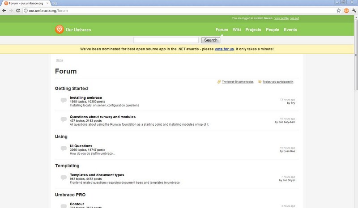The width and height of the screenshot is (358, 208).
Task: Reload the page with refresh icon
Action: point(18,10)
